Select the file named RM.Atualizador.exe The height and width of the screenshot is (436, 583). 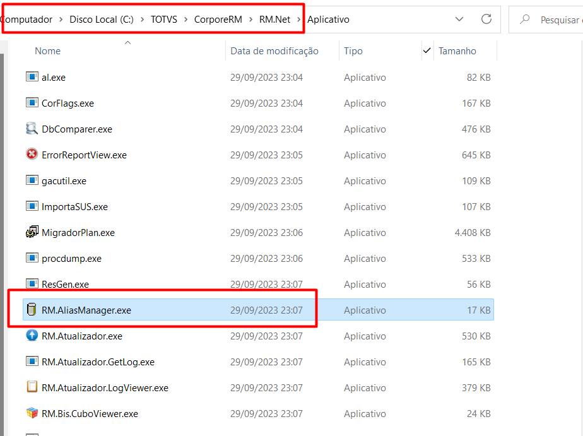point(82,336)
